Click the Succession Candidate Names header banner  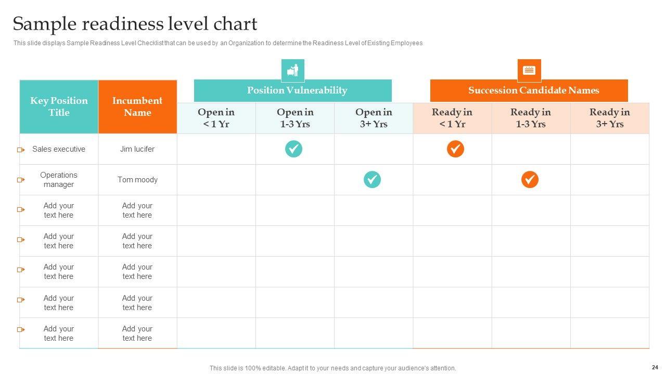pyautogui.click(x=529, y=90)
